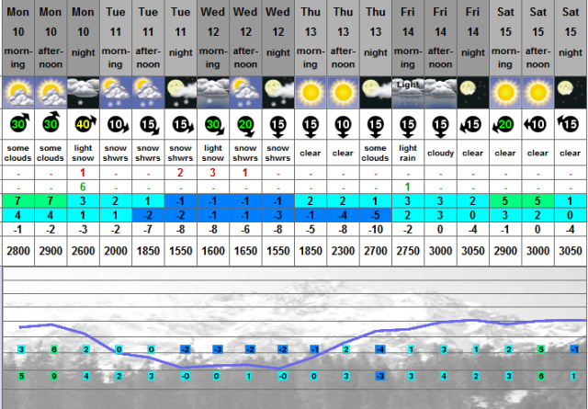Image resolution: width=588 pixels, height=409 pixels.
Task: Click the 'cloudy' summary for Friday afternoon
Action: coord(441,153)
